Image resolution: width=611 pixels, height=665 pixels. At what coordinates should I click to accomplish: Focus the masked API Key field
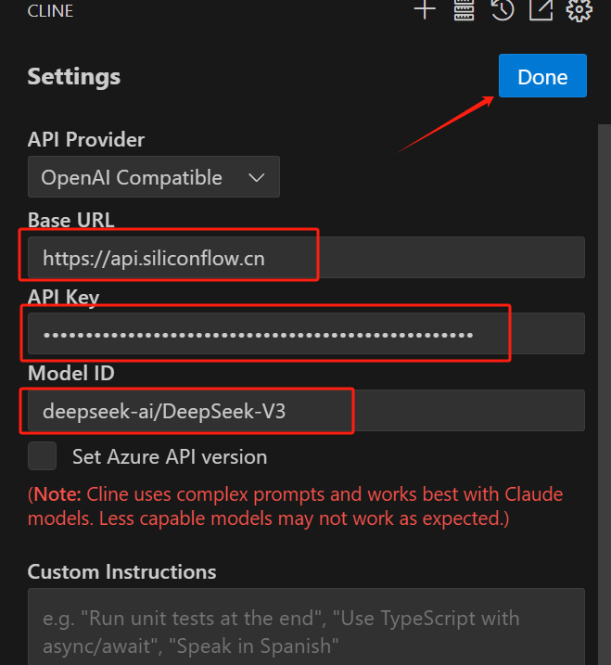306,334
